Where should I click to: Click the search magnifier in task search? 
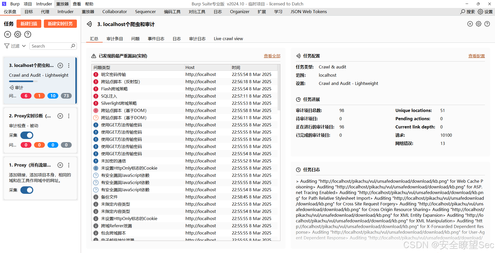[x=73, y=46]
